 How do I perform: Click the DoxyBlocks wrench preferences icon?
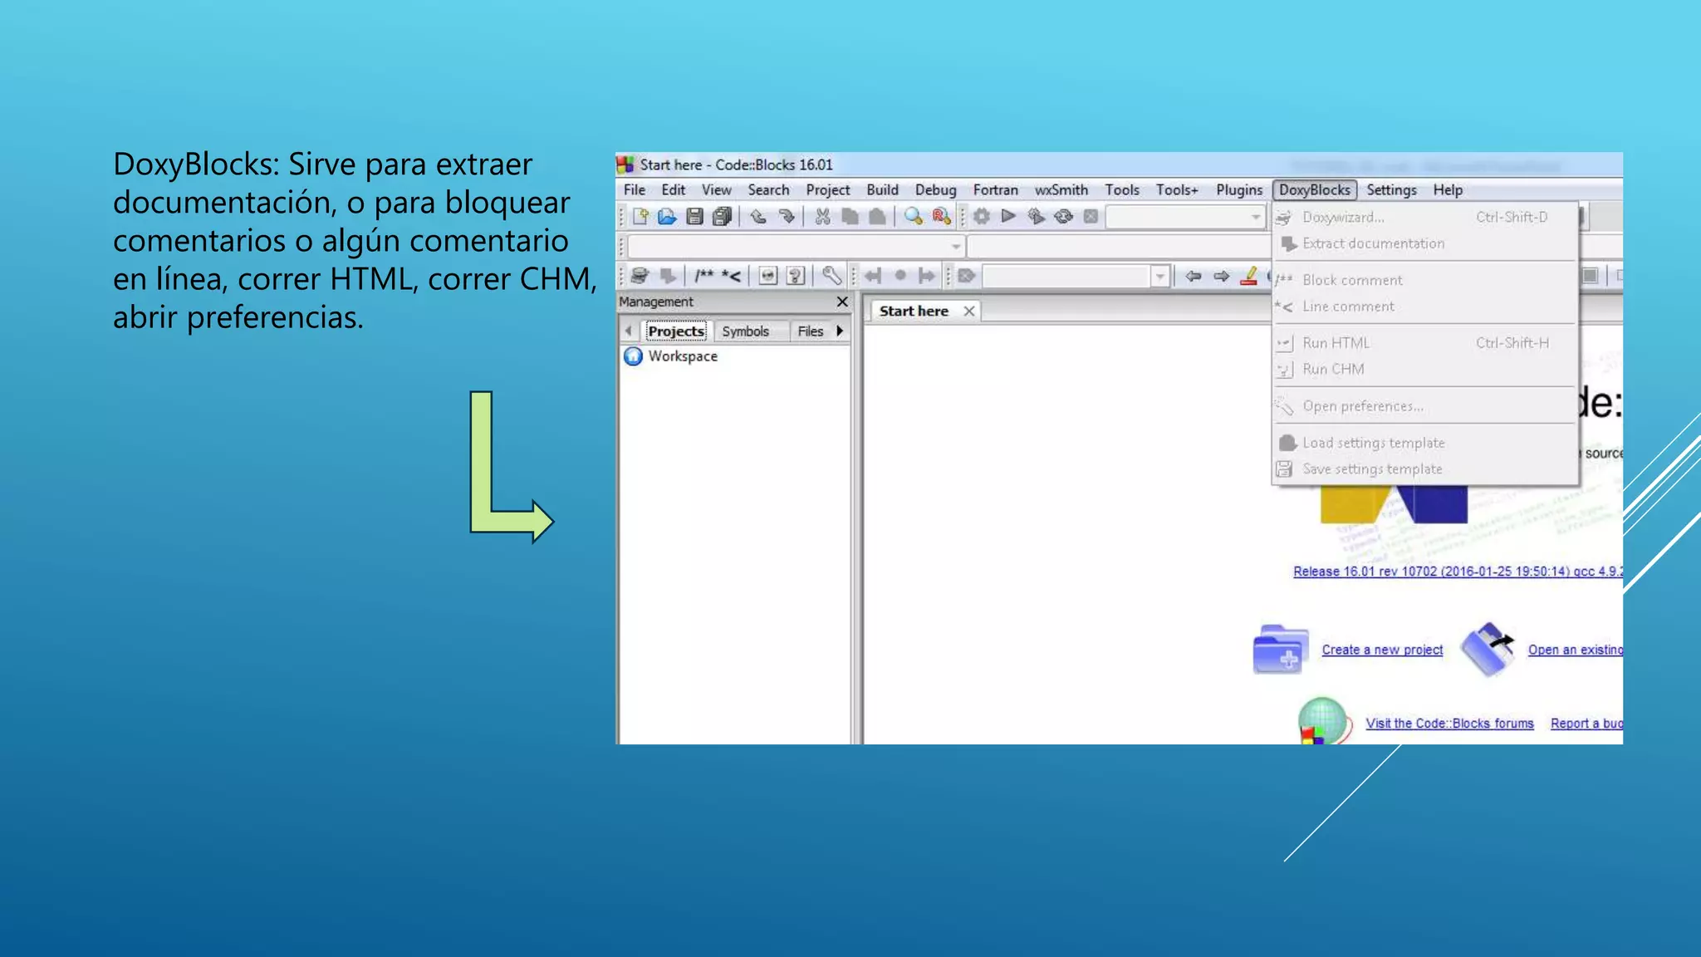click(x=831, y=276)
